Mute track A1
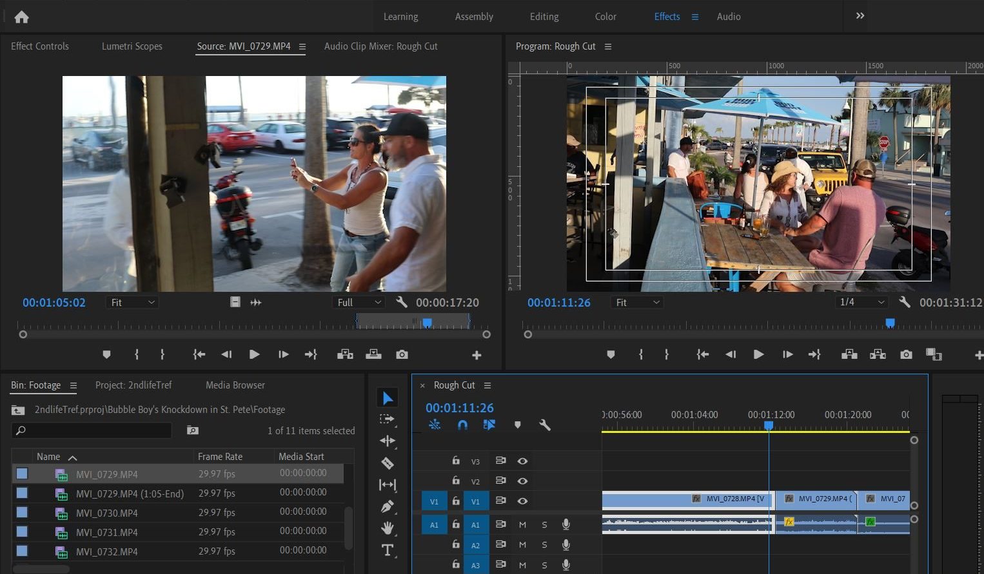984x574 pixels. tap(522, 524)
